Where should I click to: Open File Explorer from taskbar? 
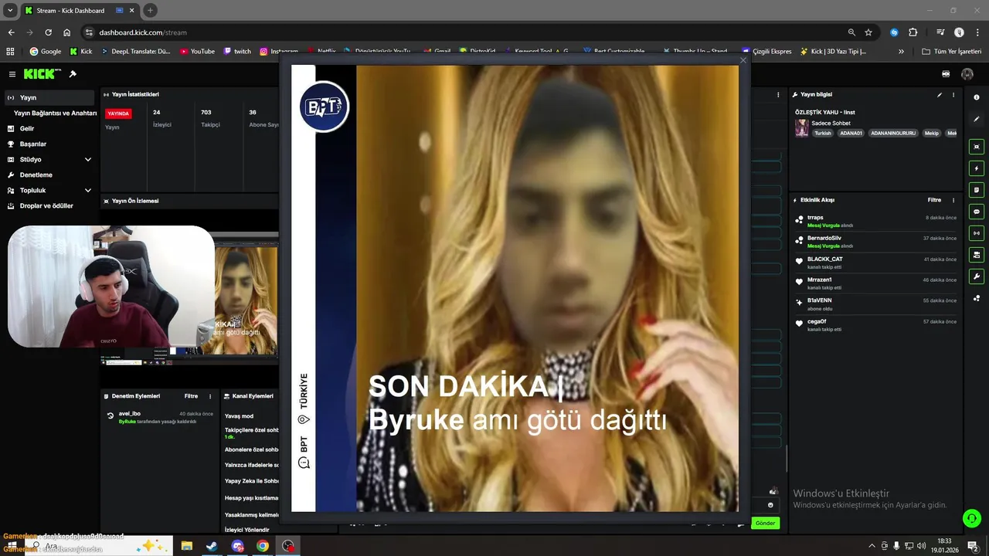(186, 546)
